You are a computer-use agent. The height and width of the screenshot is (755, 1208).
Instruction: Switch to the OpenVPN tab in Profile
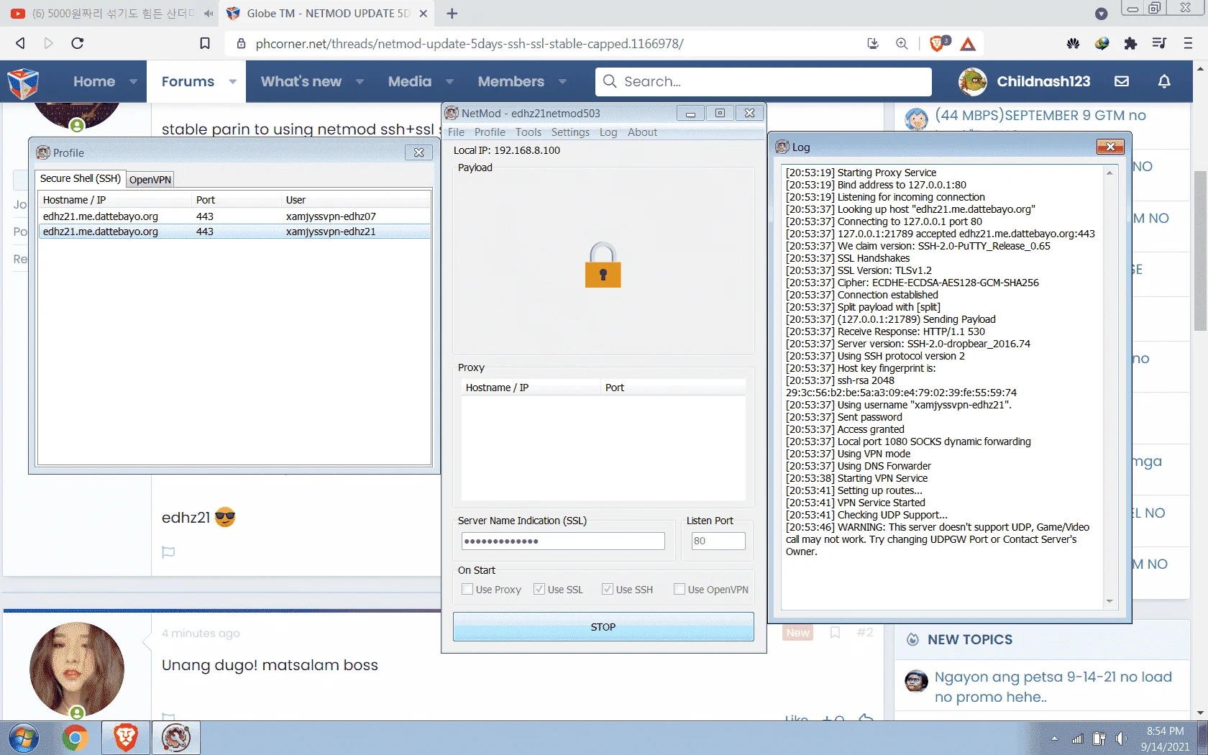coord(150,180)
